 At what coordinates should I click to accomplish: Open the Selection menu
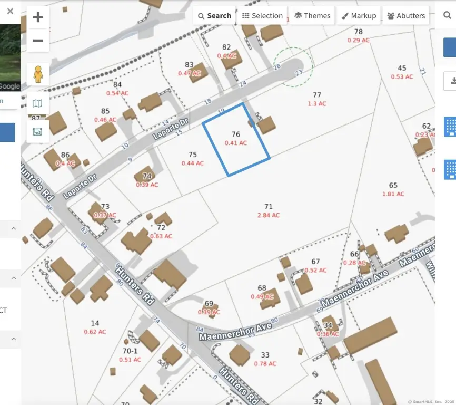[262, 16]
